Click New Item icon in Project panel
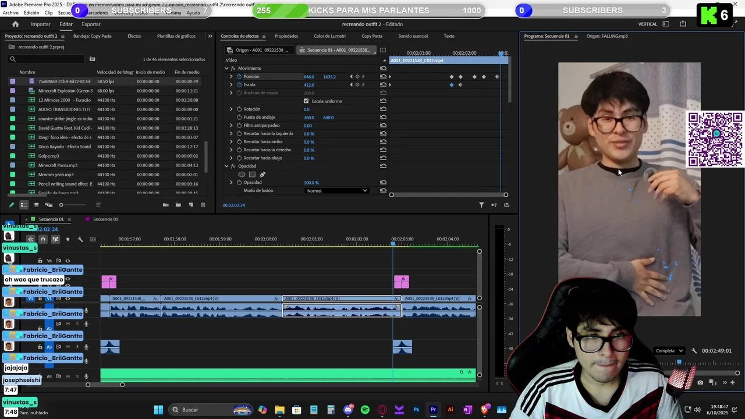Viewport: 745px width, 419px height. [190, 205]
